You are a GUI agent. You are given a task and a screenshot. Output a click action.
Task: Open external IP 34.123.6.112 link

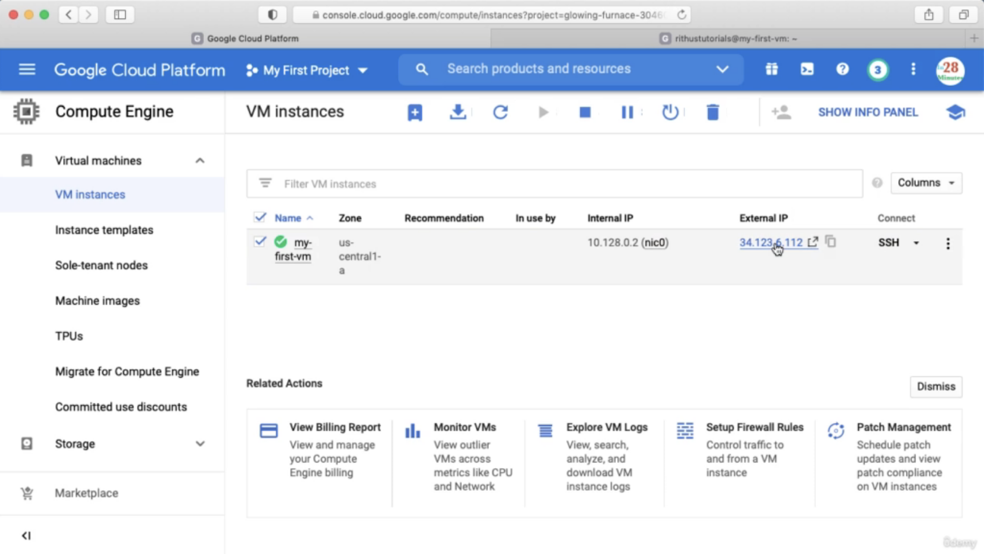click(771, 242)
